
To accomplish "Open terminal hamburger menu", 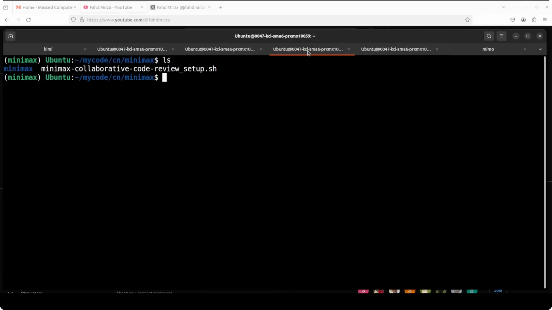I will [x=501, y=36].
